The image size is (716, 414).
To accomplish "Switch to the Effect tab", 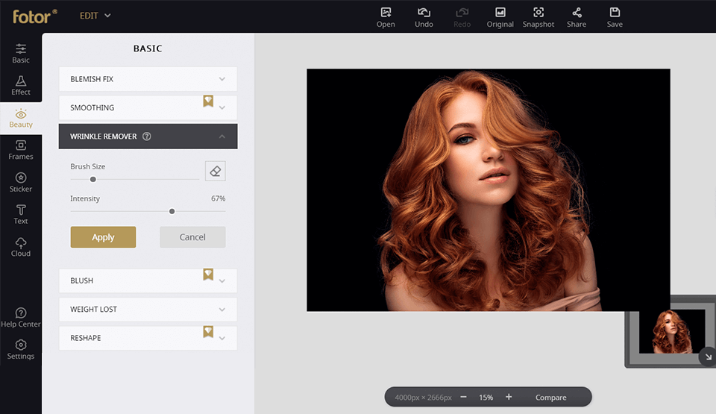I will coord(21,85).
